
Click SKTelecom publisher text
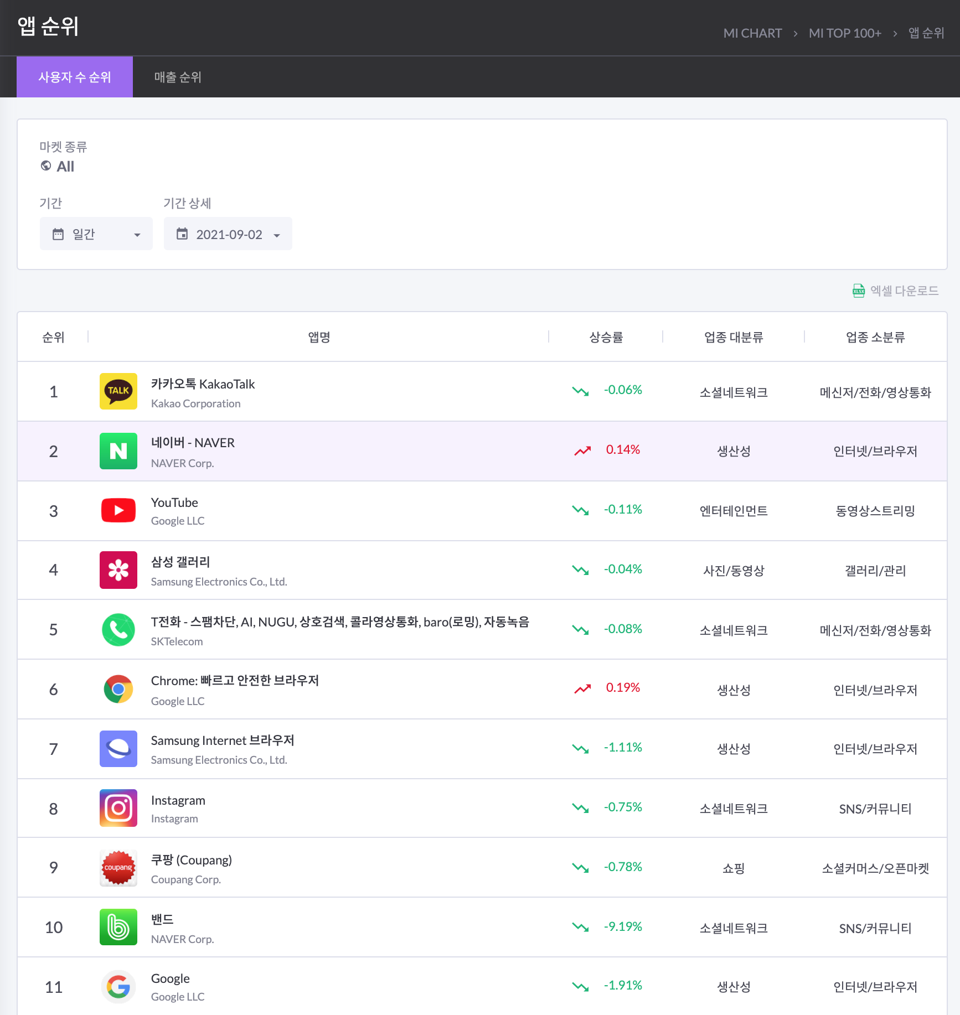(177, 641)
